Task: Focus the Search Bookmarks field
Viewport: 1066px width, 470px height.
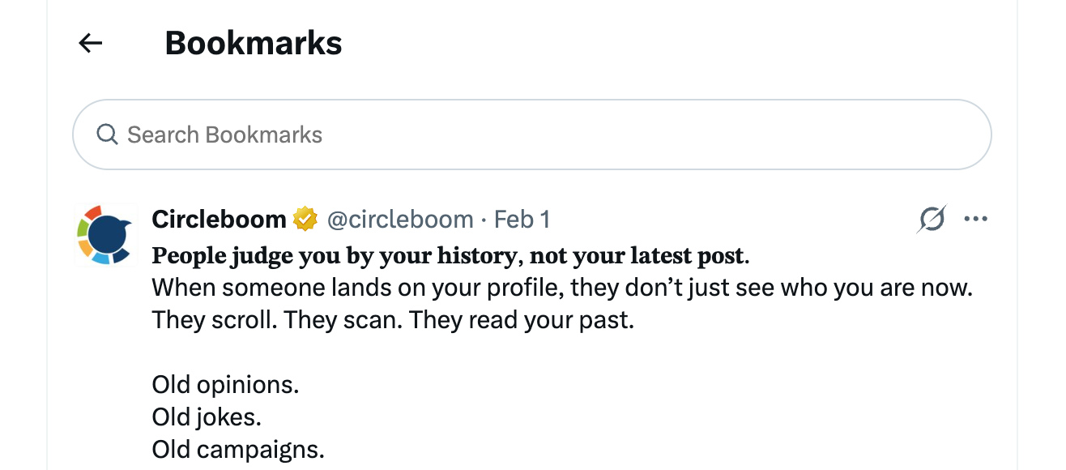Action: tap(535, 135)
